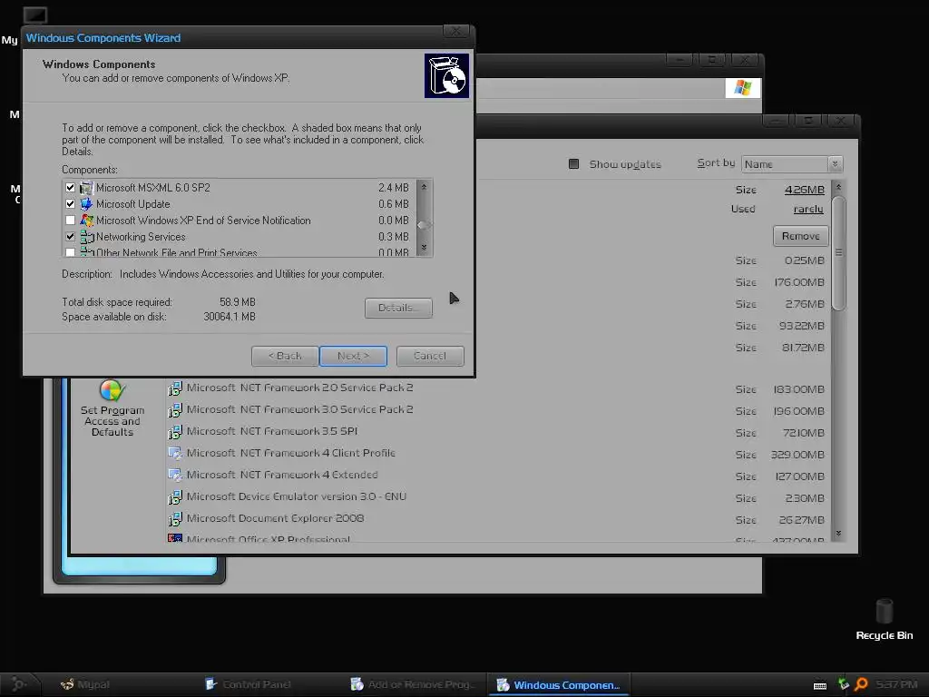Click the components list scroll-up arrow
This screenshot has height=697, width=929.
pos(424,187)
